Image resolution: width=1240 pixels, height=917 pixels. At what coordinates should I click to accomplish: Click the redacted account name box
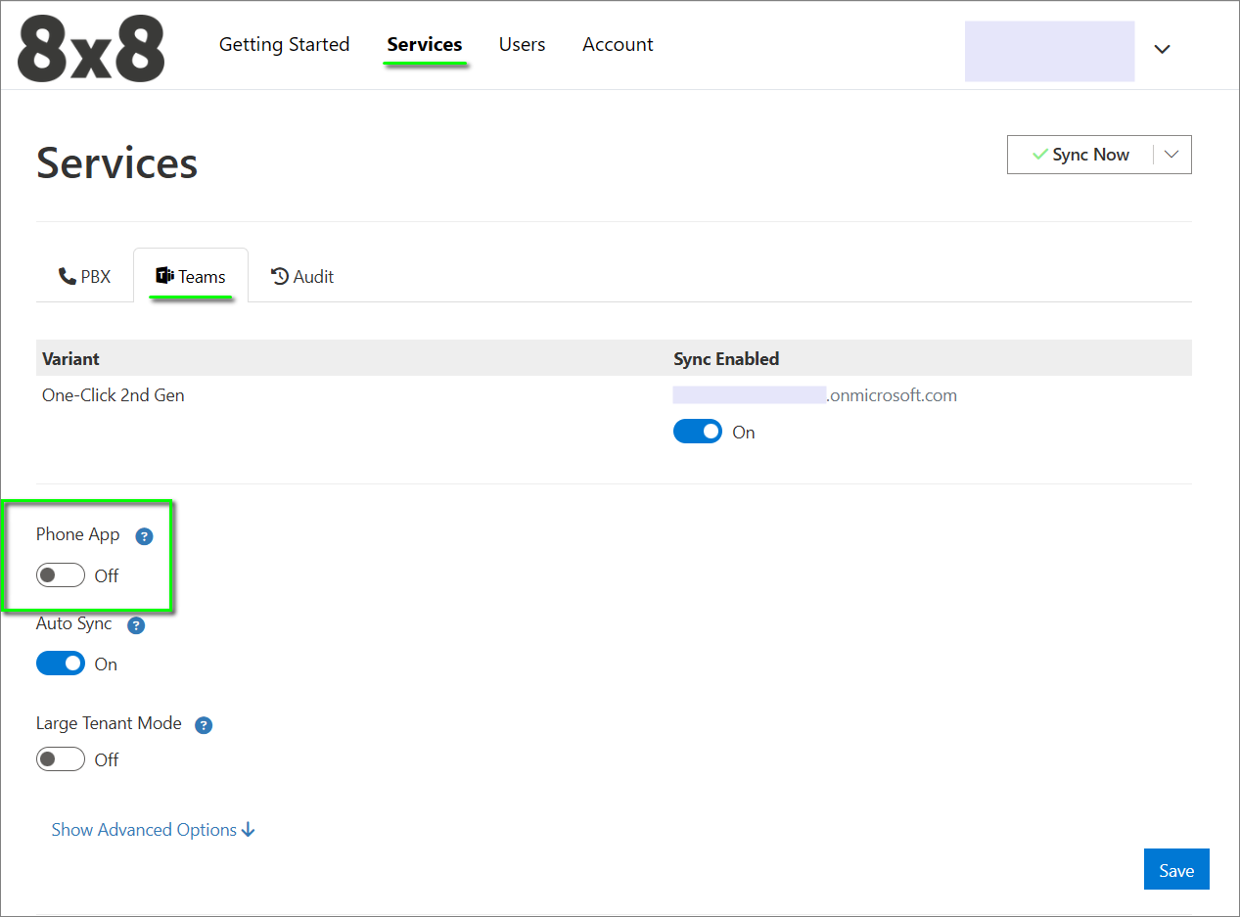[1049, 51]
